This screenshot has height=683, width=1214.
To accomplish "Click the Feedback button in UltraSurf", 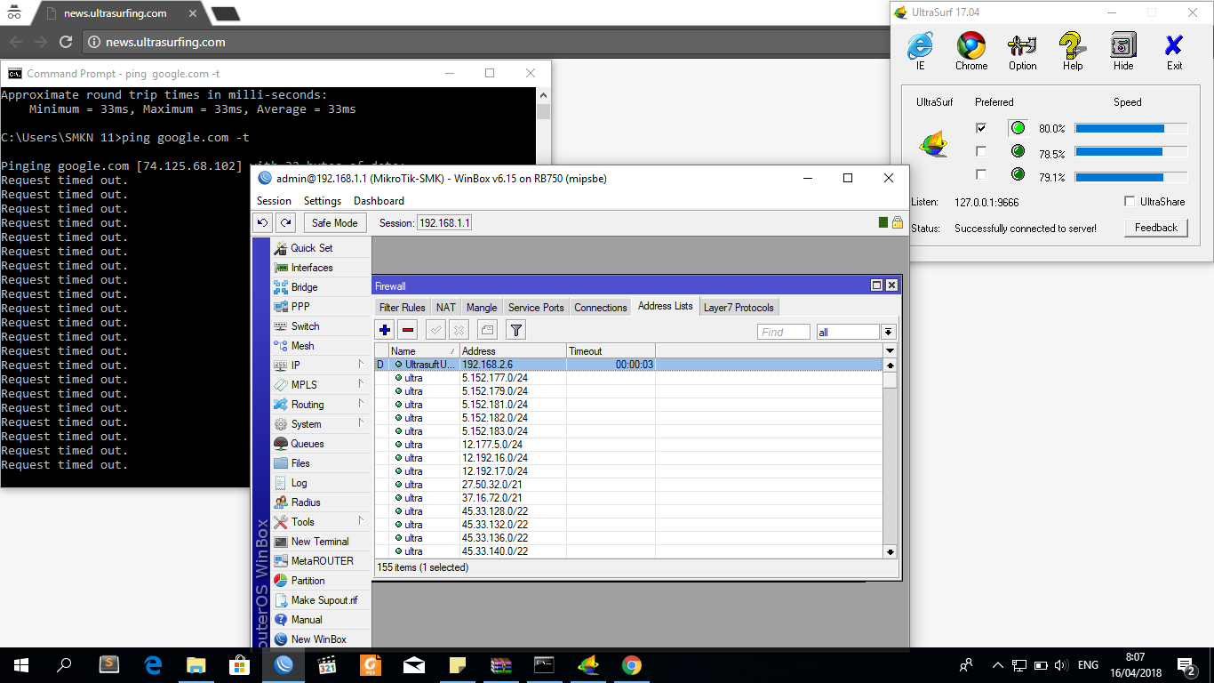I will (x=1156, y=228).
